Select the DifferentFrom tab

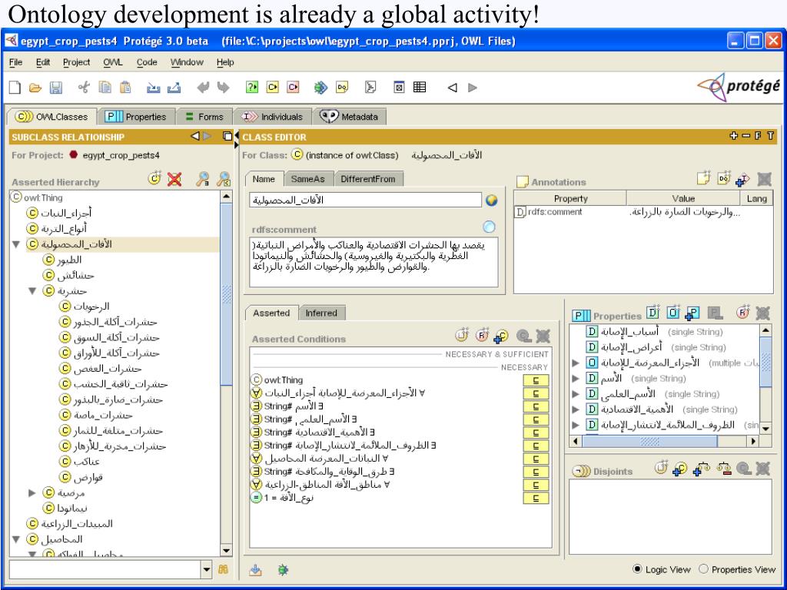pyautogui.click(x=367, y=178)
